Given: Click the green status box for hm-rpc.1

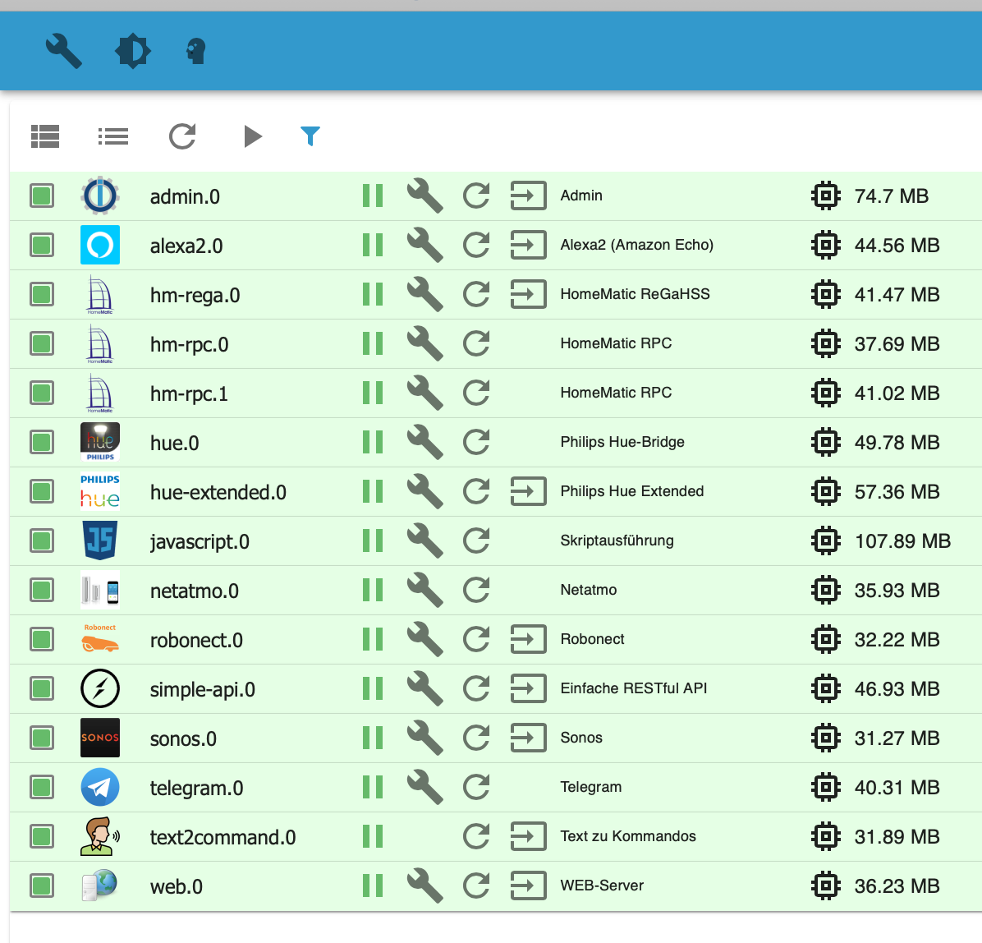Looking at the screenshot, I should (42, 393).
